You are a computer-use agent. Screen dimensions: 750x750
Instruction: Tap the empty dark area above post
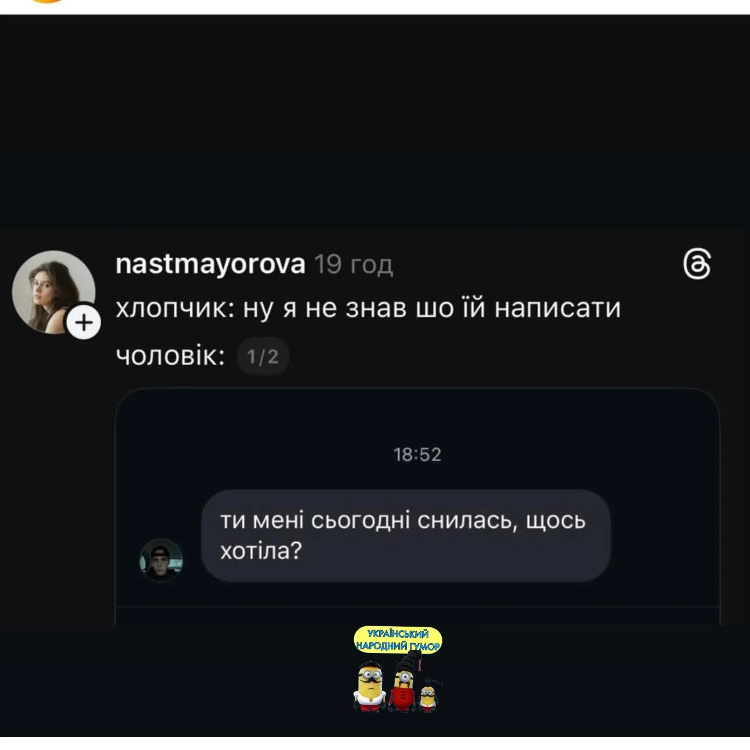coord(375,122)
